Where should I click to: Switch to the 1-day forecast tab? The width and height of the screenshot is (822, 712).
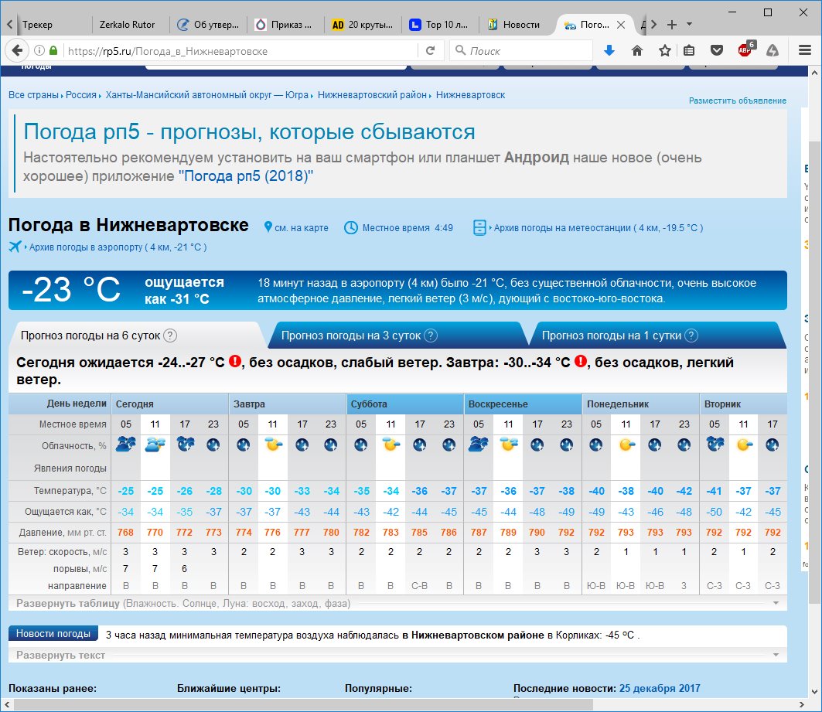611,336
